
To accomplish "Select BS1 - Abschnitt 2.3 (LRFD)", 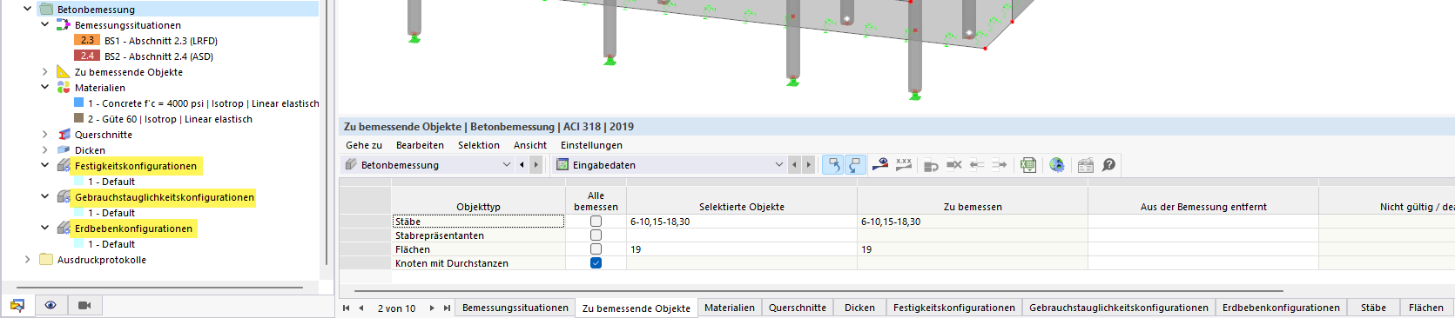I will 161,40.
